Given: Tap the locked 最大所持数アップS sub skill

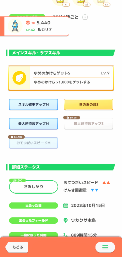Looking at the screenshot, I should pyautogui.click(x=89, y=124).
